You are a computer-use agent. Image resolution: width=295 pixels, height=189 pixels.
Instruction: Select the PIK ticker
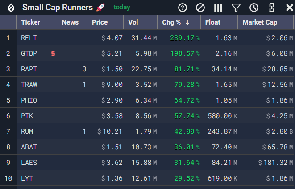point(27,116)
